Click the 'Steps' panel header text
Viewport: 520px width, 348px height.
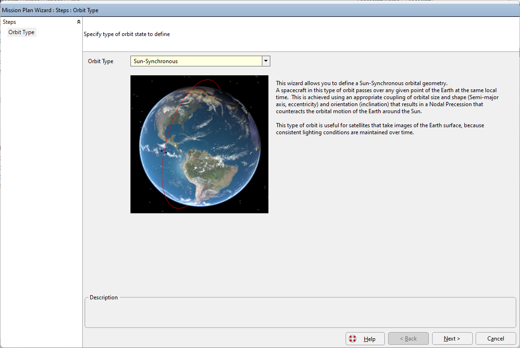(9, 22)
